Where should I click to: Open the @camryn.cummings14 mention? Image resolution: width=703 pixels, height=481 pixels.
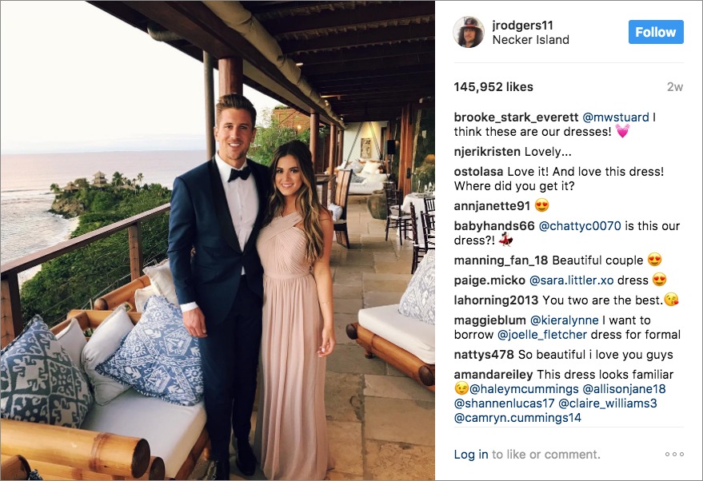517,418
